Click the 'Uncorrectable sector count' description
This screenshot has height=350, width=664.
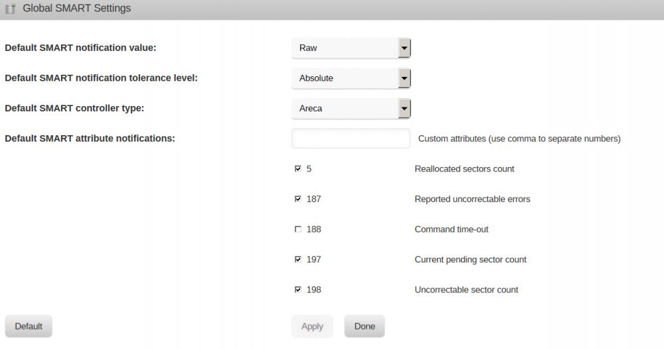tap(466, 290)
